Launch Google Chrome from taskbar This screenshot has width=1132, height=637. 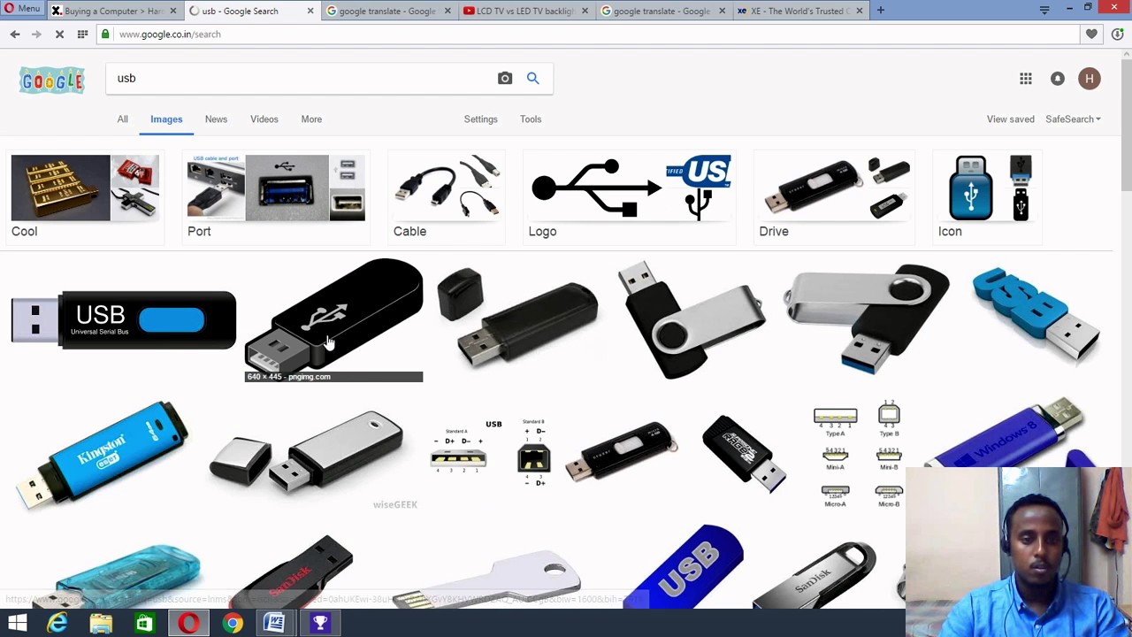coord(232,623)
